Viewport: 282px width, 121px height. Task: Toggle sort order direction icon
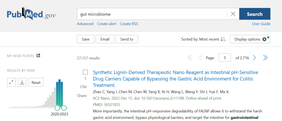pyautogui.click(x=223, y=39)
